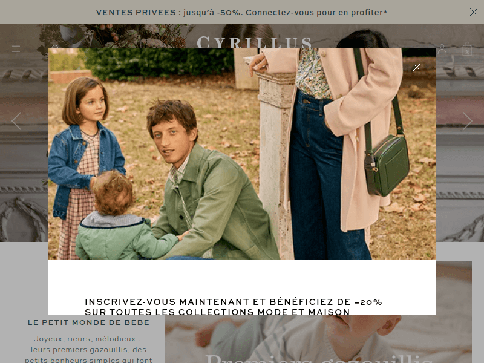This screenshot has height=363, width=484.
Task: Go to homepage via Cyrillus logo
Action: (254, 42)
